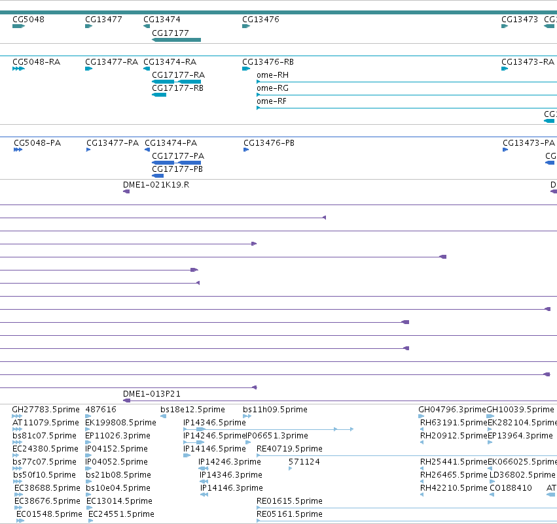
Task: Click protein label CG5048-PA
Action: [37, 143]
